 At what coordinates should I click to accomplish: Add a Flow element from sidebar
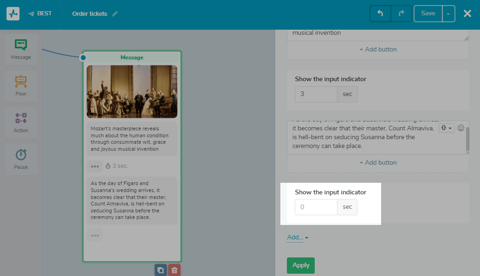click(21, 86)
